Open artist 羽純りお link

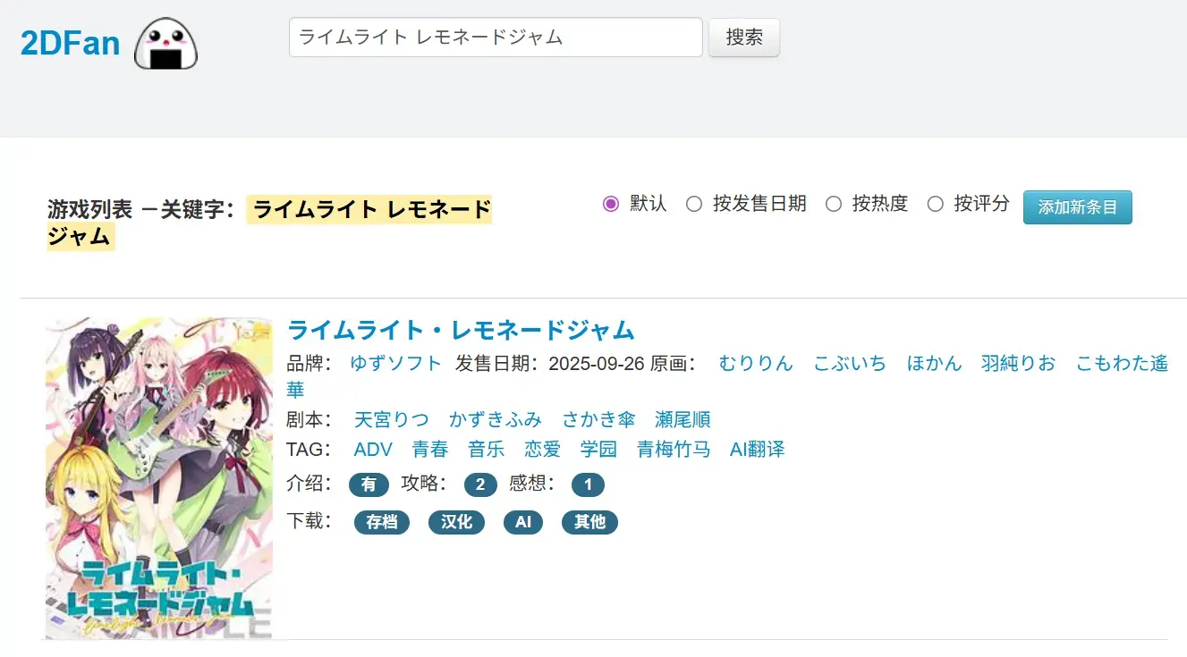point(1018,363)
